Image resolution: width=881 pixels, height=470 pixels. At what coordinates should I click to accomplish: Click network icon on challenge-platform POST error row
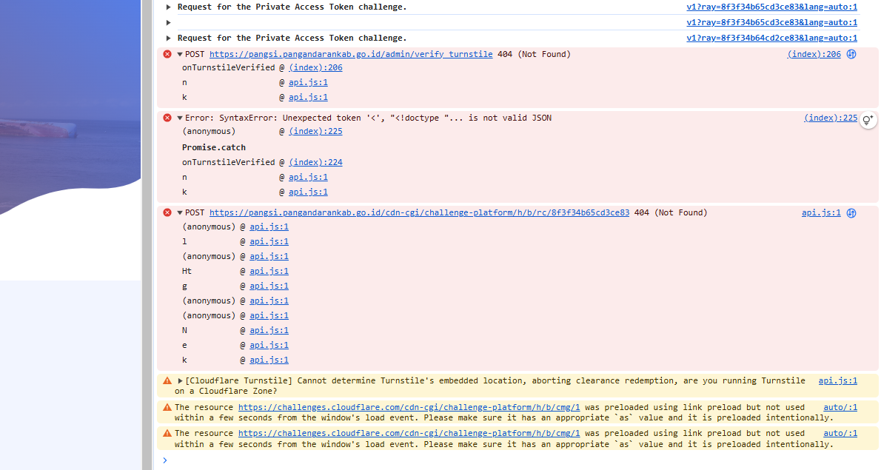pos(851,212)
